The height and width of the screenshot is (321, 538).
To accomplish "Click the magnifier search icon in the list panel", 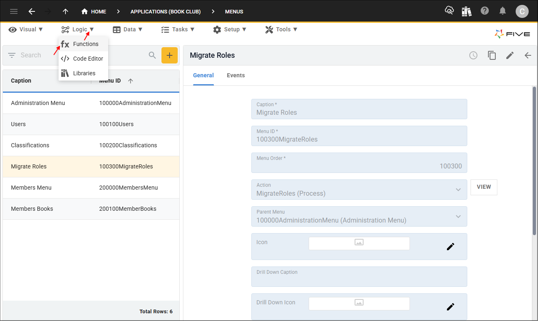I will (x=152, y=55).
